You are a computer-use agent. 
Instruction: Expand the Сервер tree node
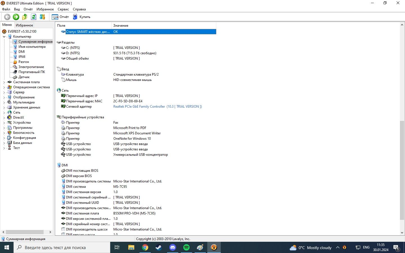click(4, 92)
